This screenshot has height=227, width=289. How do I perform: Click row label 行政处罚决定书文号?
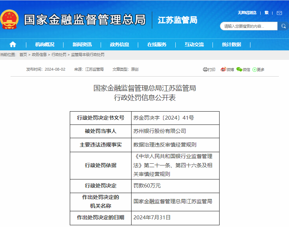click(101, 118)
